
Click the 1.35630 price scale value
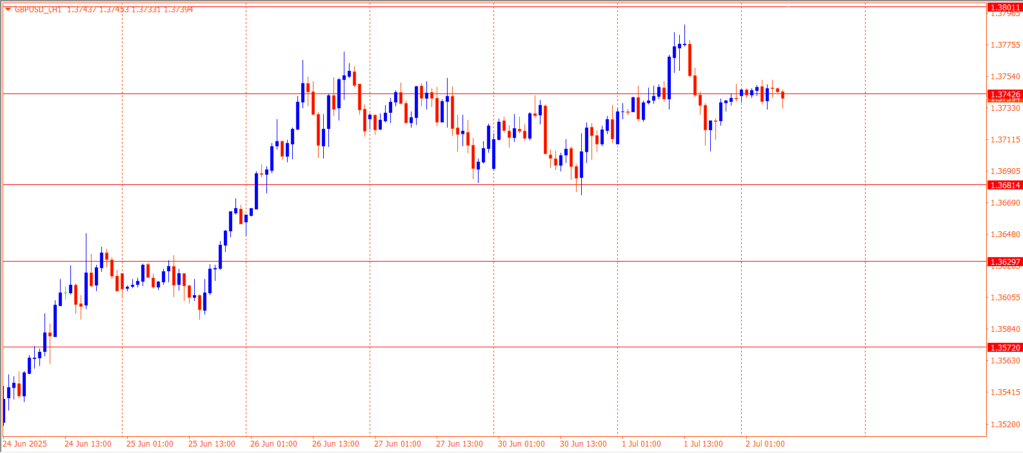tap(1006, 361)
